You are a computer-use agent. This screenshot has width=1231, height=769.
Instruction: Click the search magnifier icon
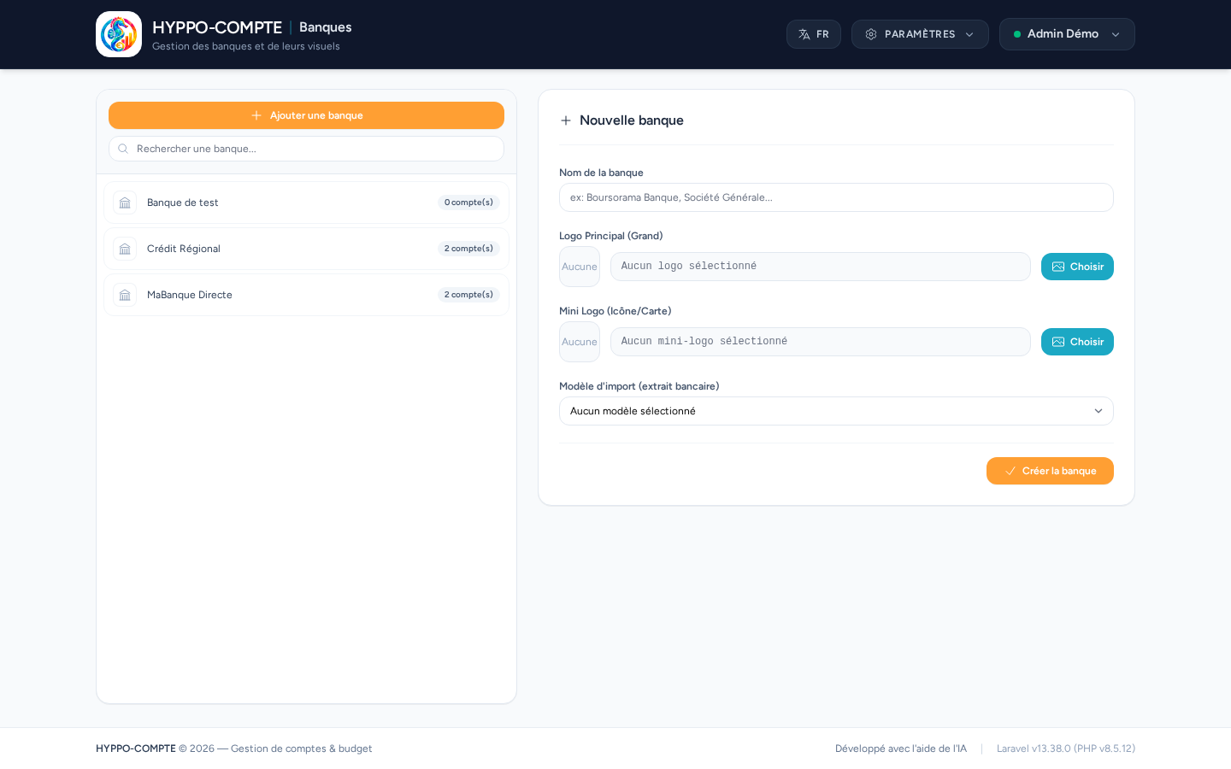[123, 149]
